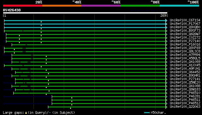
Task: Open the UniRef100_Q6Q9W7 hit label
Action: tap(185, 34)
